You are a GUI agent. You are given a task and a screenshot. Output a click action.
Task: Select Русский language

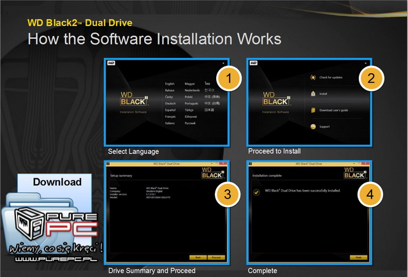click(190, 123)
